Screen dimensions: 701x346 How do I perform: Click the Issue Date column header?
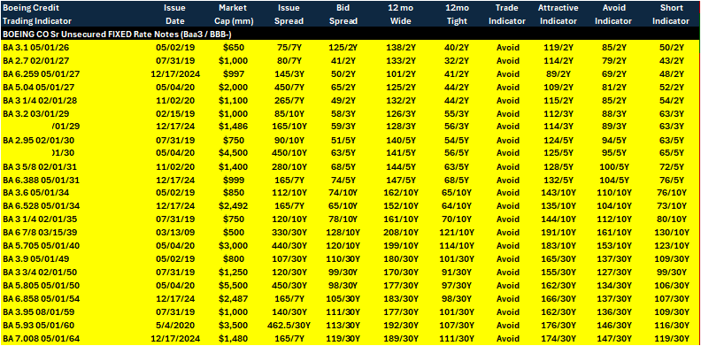pos(174,14)
